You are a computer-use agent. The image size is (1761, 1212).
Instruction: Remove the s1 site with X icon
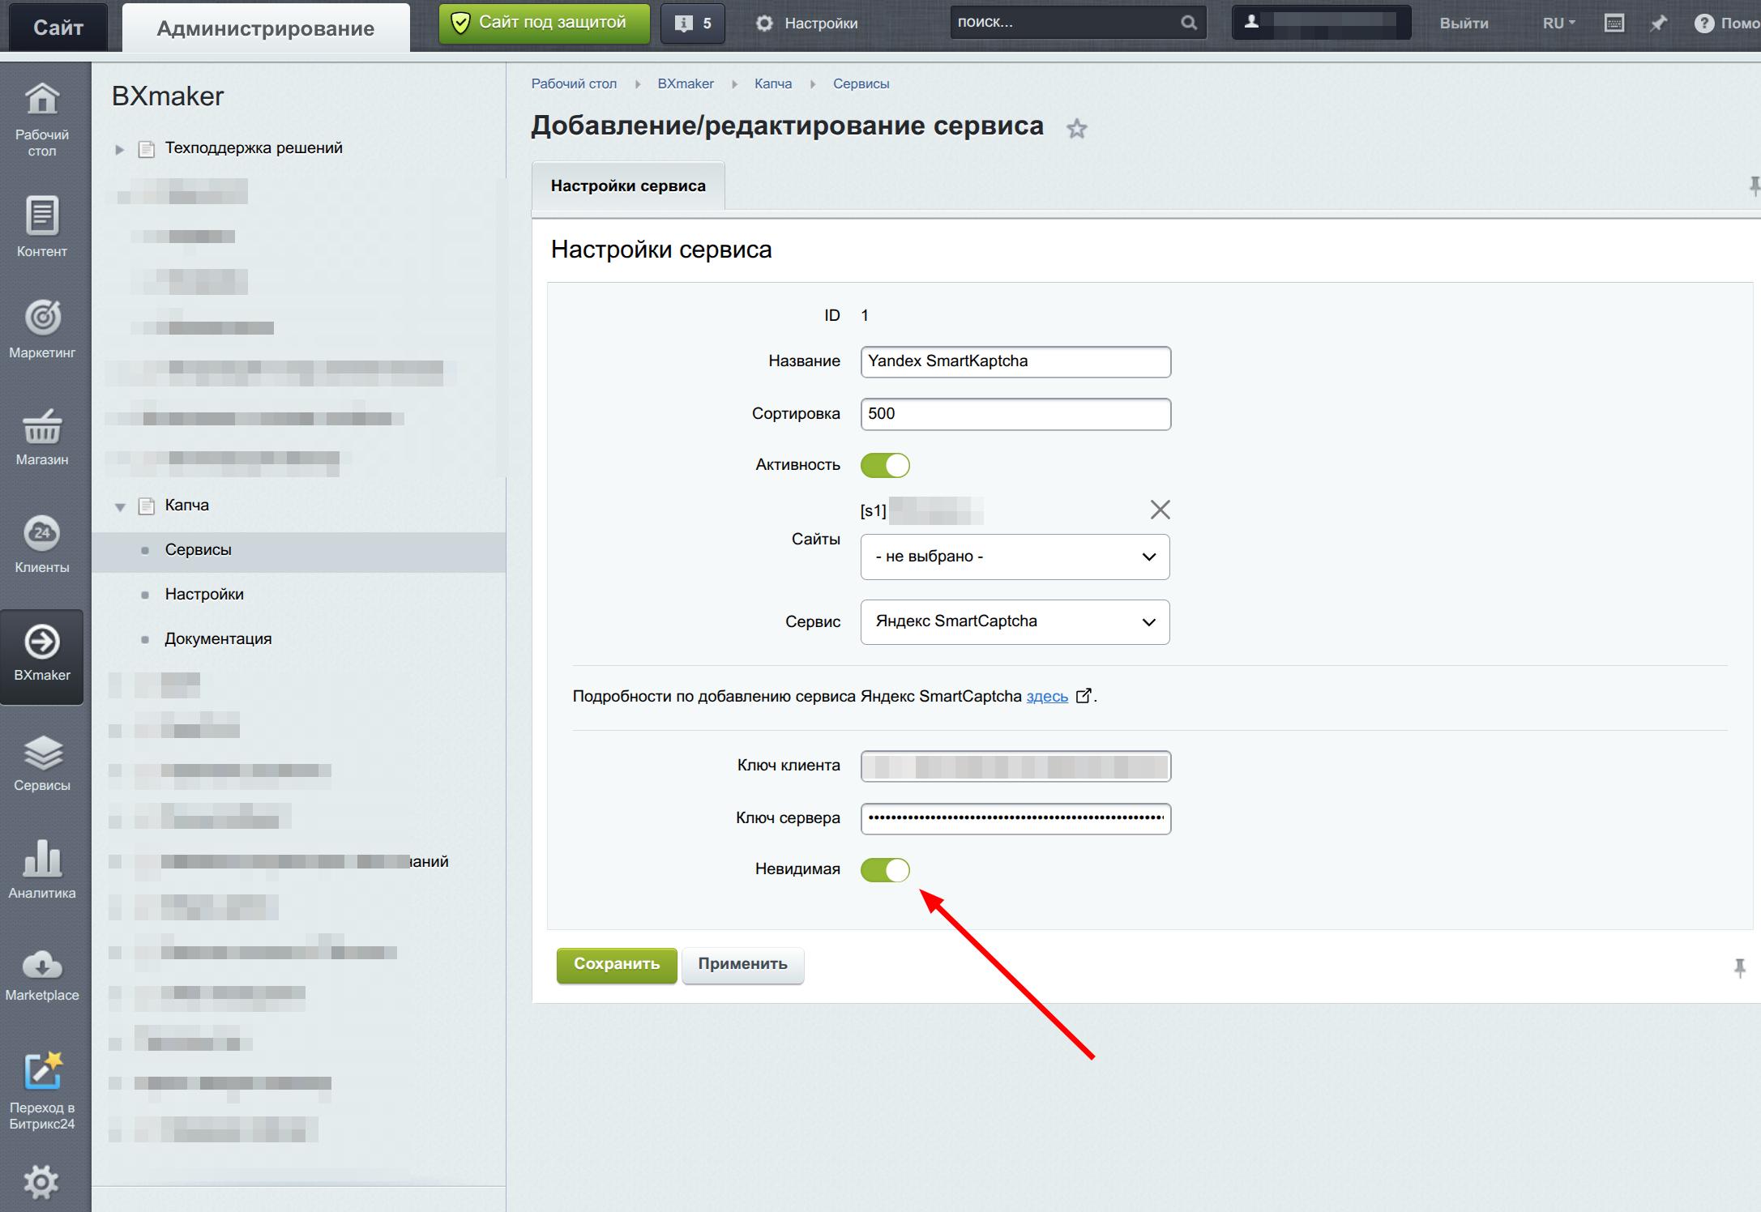pos(1160,510)
